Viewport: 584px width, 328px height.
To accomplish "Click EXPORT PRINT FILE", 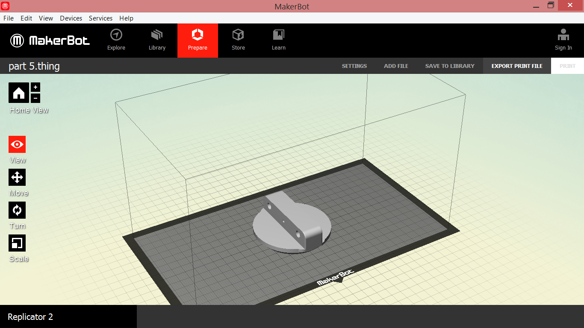I will click(517, 66).
